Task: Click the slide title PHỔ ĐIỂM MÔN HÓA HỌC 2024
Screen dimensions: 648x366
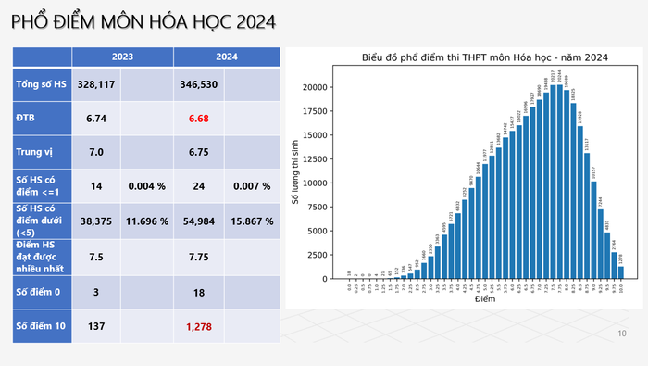Action: pos(143,21)
